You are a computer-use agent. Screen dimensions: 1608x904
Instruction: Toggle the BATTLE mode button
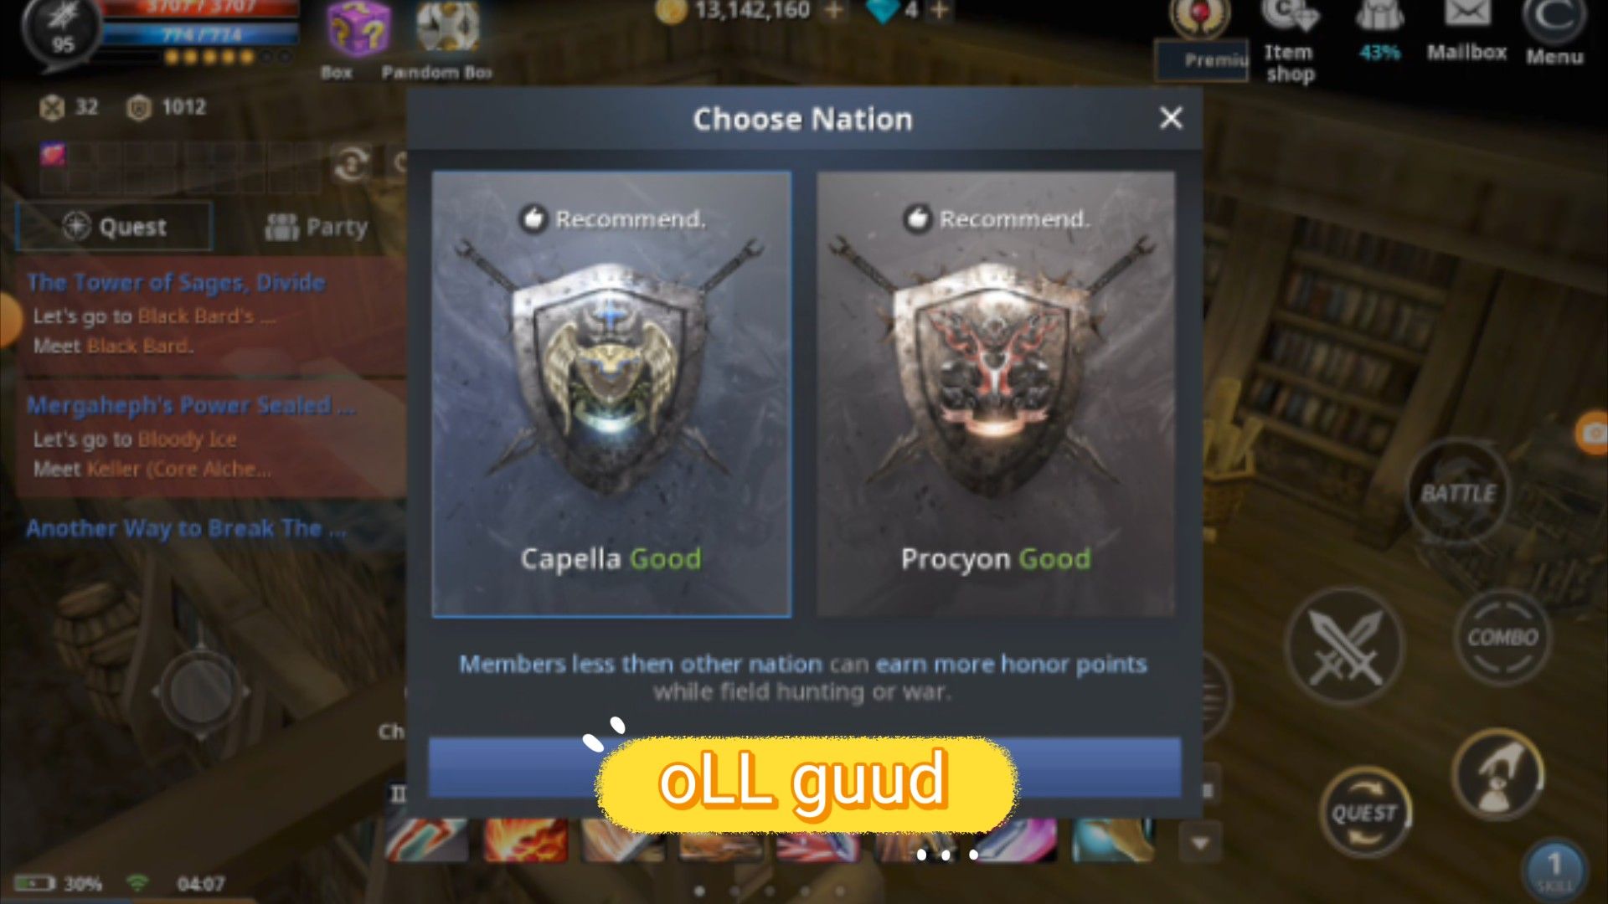(1458, 493)
